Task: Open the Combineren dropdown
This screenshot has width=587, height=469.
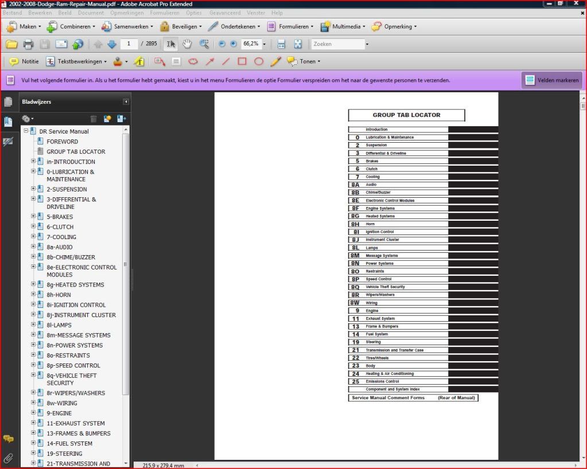Action: click(71, 26)
